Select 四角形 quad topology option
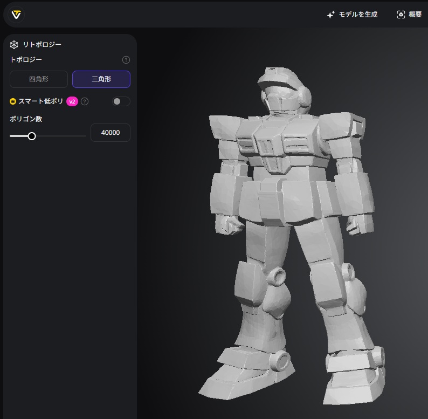The width and height of the screenshot is (428, 419). [x=39, y=79]
